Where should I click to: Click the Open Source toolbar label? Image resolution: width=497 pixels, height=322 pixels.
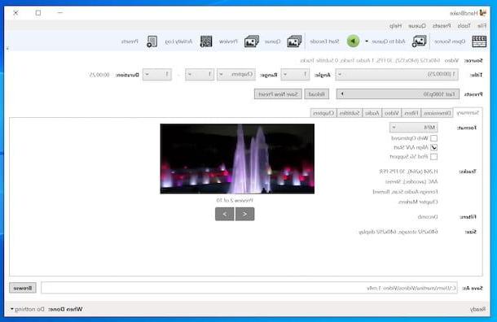(450, 41)
